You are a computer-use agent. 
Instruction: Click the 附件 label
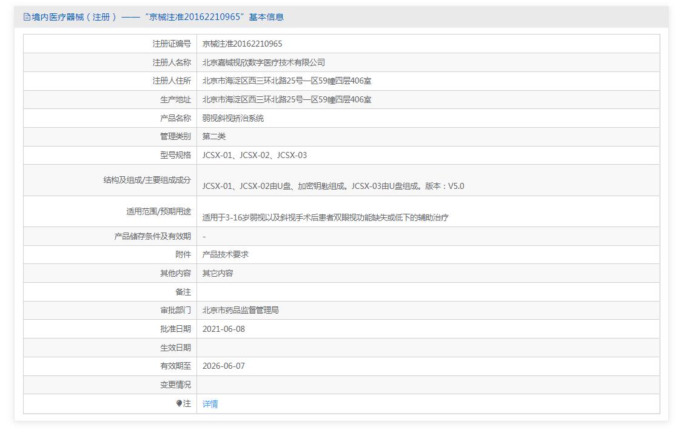[183, 255]
